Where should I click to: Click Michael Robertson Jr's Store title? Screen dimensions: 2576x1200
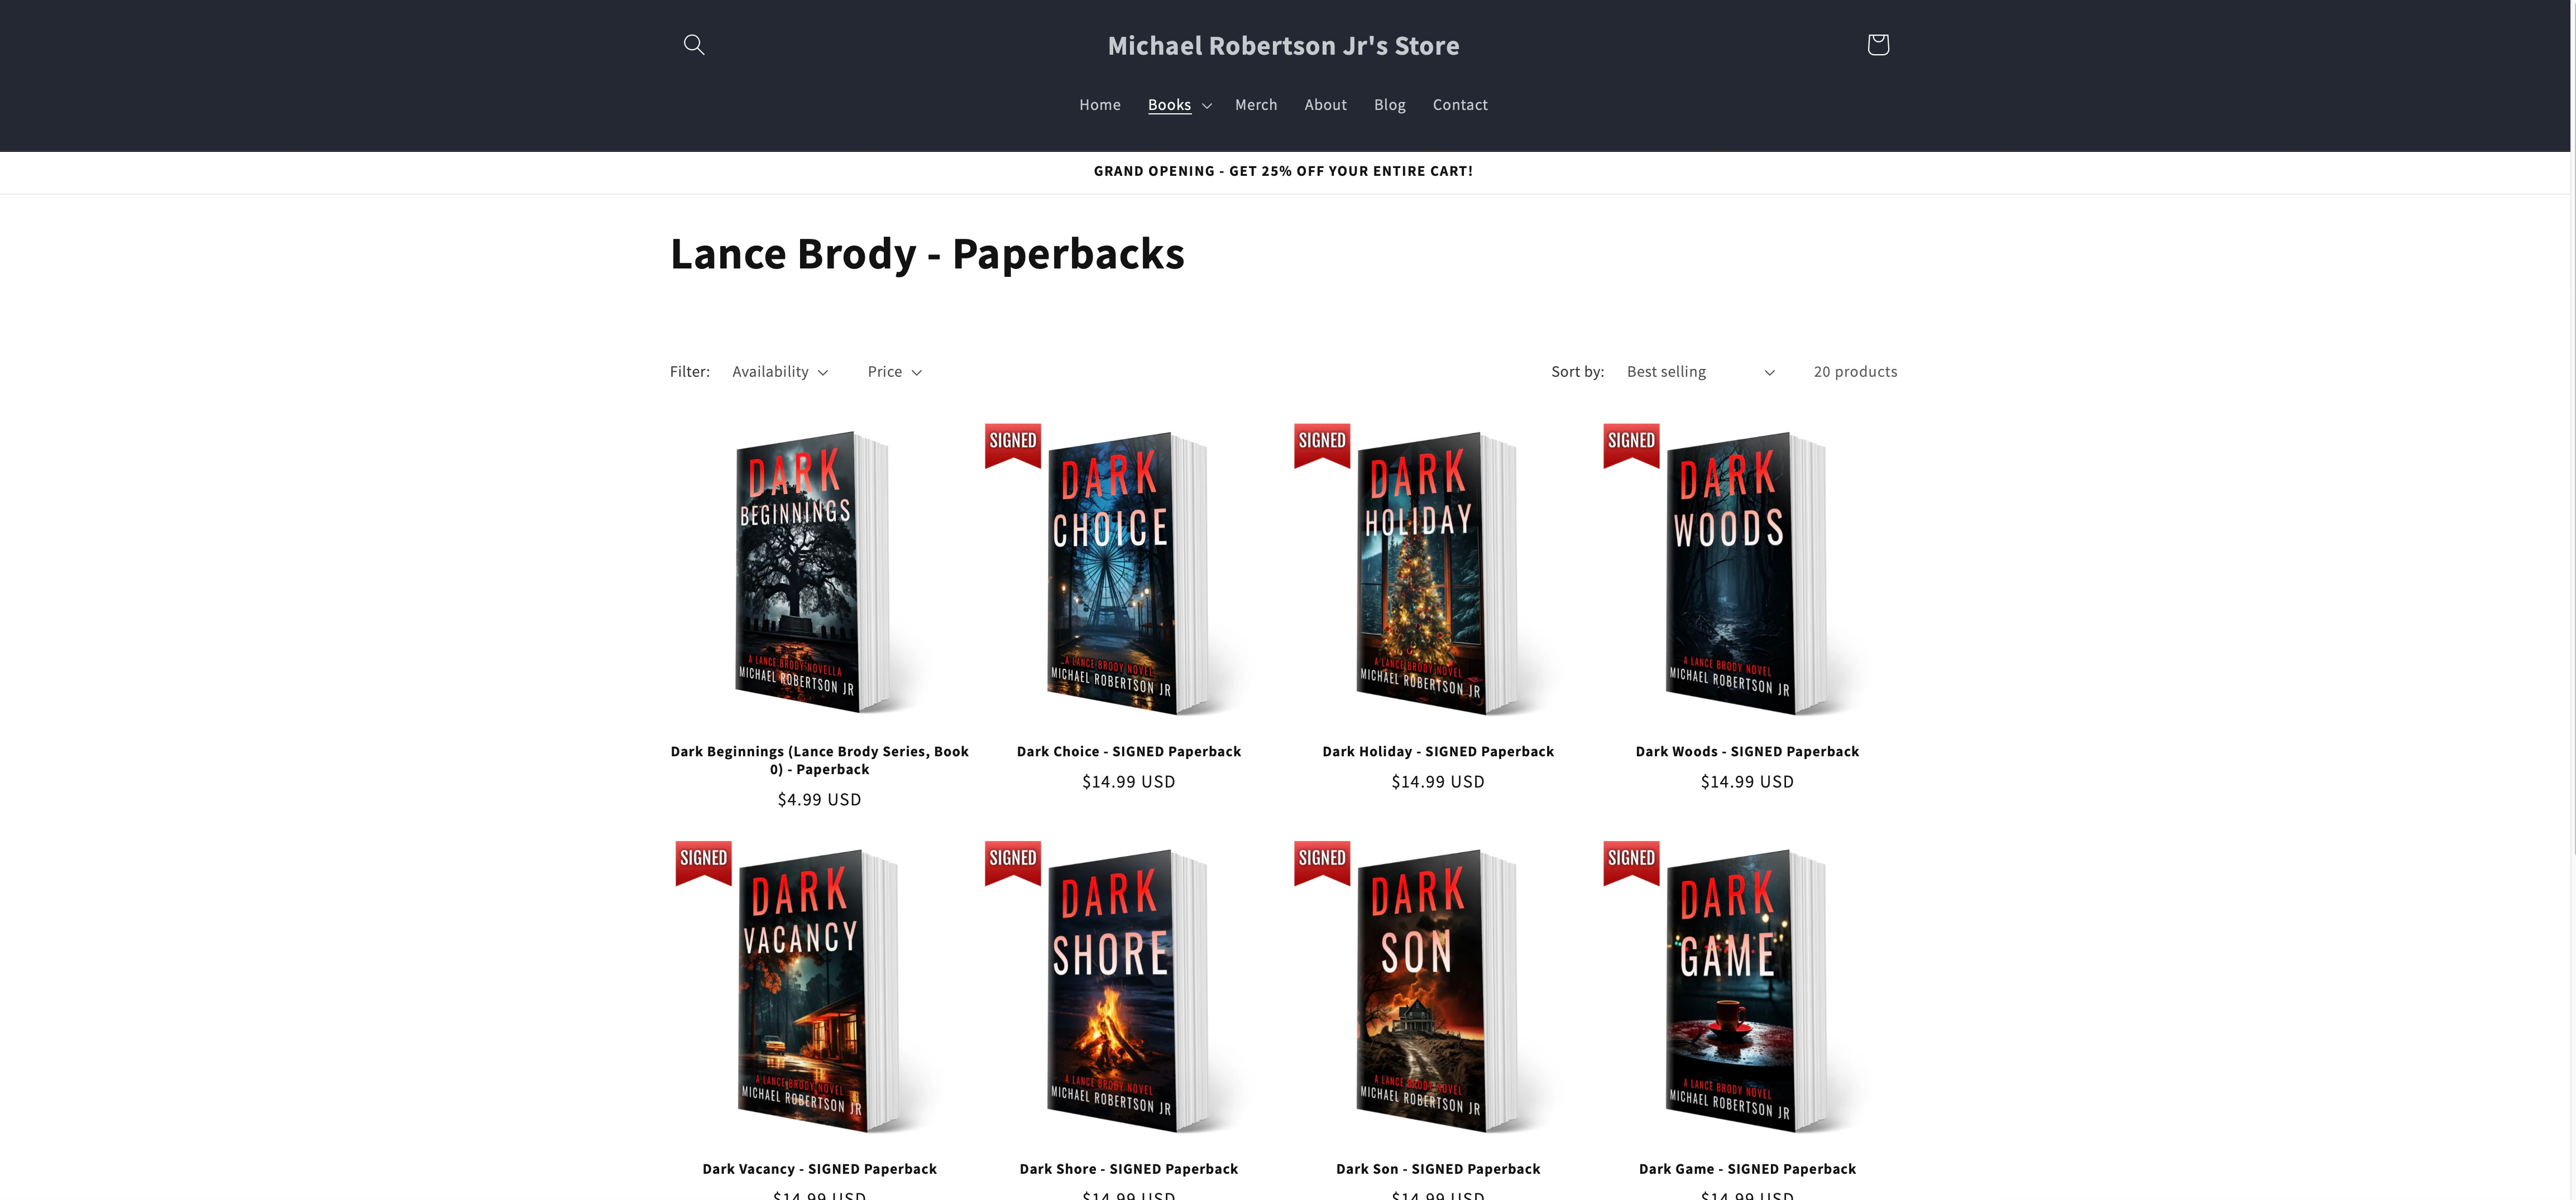click(x=1283, y=46)
